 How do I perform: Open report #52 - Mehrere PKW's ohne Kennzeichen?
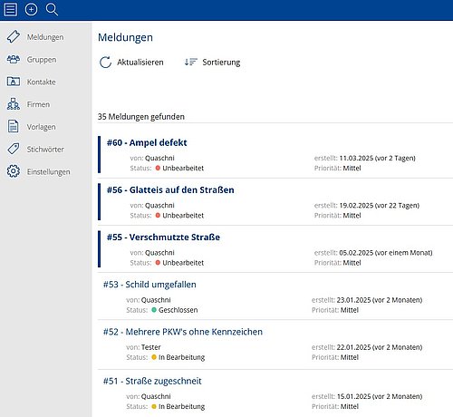tap(183, 332)
